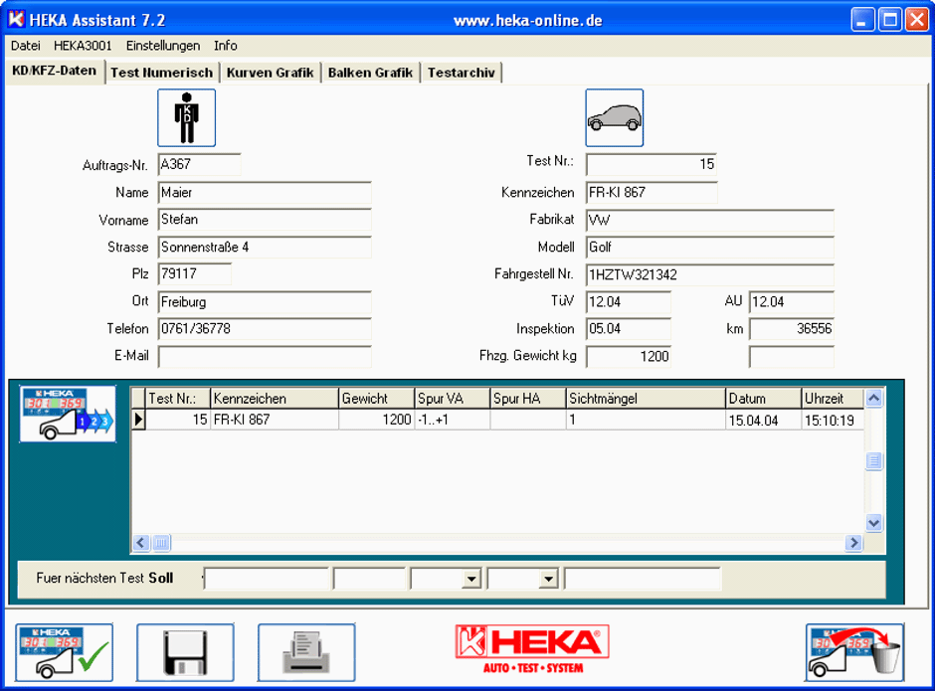
Task: Delete test with the trash bin icon
Action: click(x=854, y=652)
